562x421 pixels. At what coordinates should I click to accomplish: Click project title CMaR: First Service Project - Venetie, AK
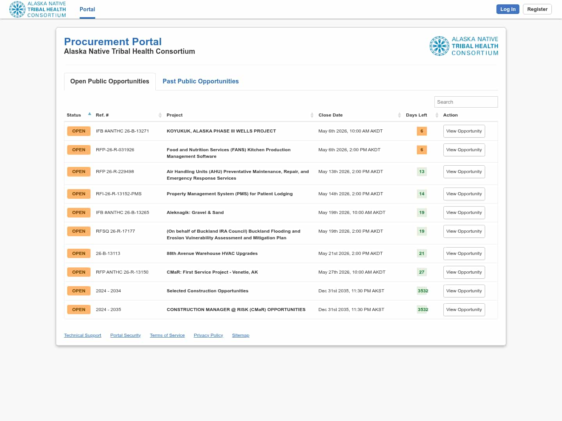click(x=212, y=272)
